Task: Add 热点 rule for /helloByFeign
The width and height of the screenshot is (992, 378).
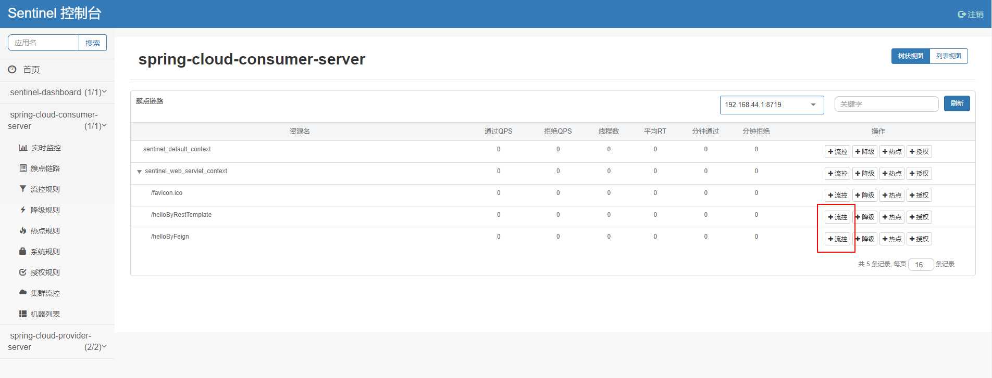Action: [892, 239]
